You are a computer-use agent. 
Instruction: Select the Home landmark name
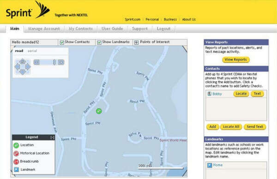(217, 165)
